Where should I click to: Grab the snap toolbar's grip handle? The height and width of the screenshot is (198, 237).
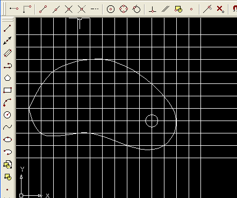[x=3, y=9]
